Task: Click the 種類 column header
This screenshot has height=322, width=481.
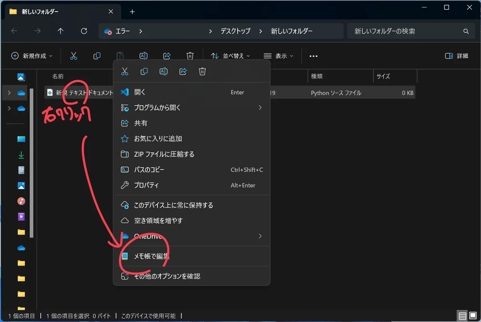Action: click(317, 76)
